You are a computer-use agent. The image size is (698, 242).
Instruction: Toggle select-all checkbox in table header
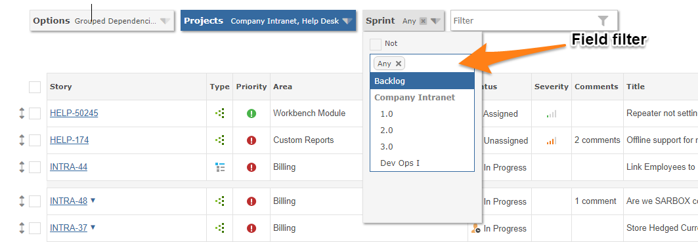click(x=35, y=87)
